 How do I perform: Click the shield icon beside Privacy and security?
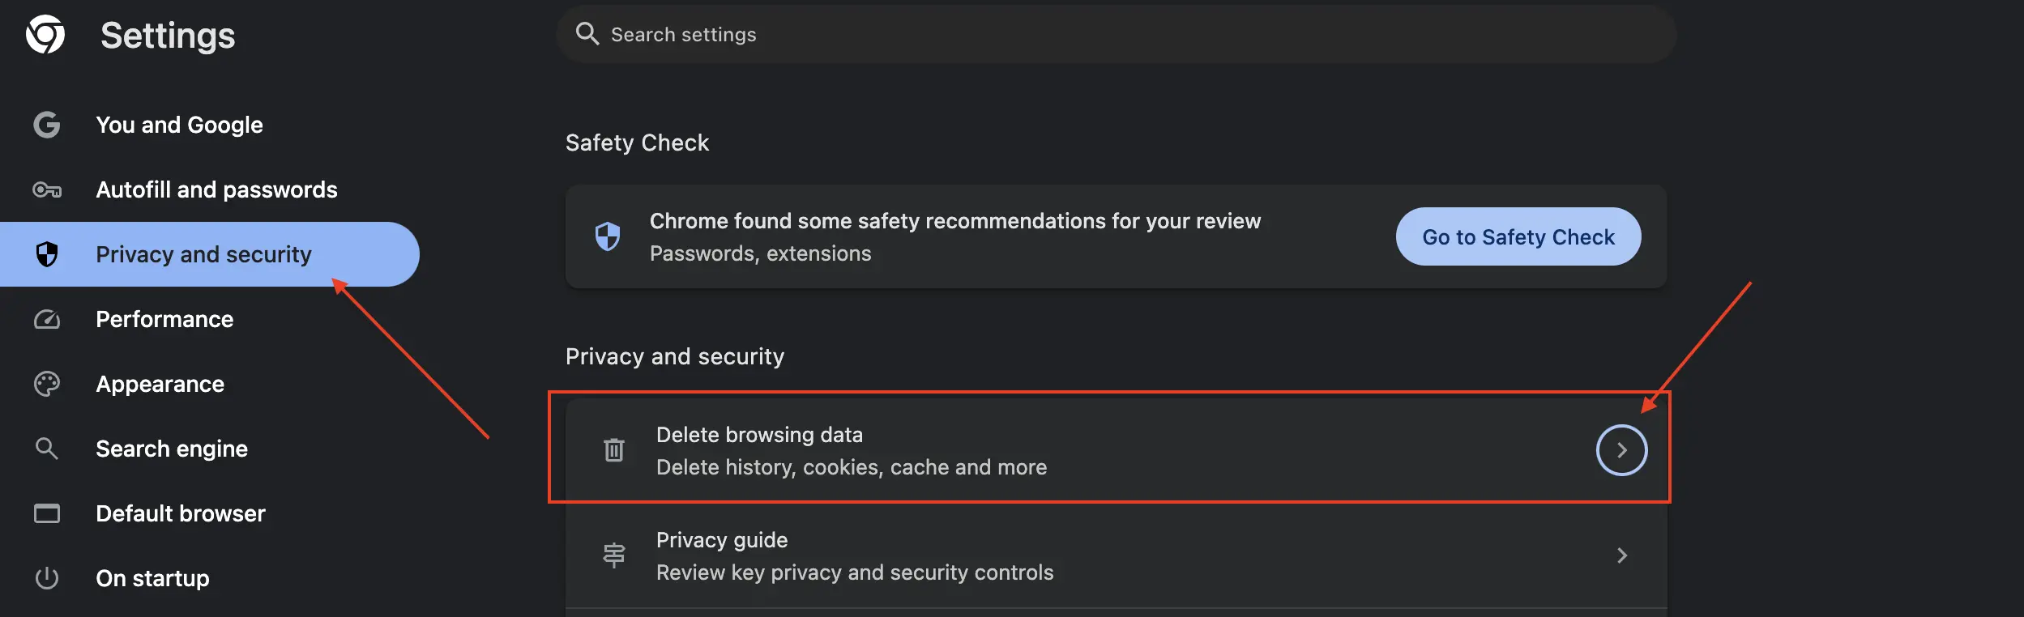[46, 254]
